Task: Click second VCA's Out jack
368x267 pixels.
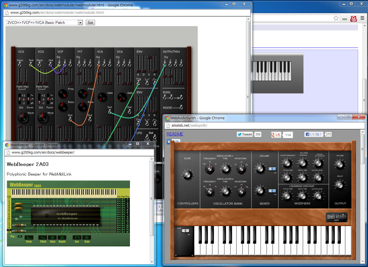Action: click(130, 112)
